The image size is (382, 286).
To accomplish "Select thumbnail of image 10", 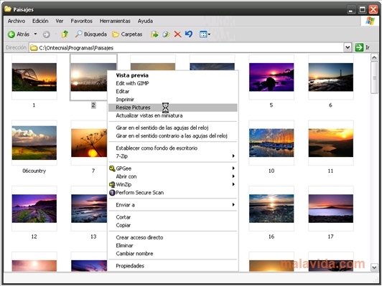I will [271, 143].
